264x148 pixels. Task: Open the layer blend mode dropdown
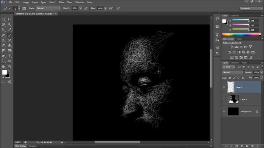point(233,72)
